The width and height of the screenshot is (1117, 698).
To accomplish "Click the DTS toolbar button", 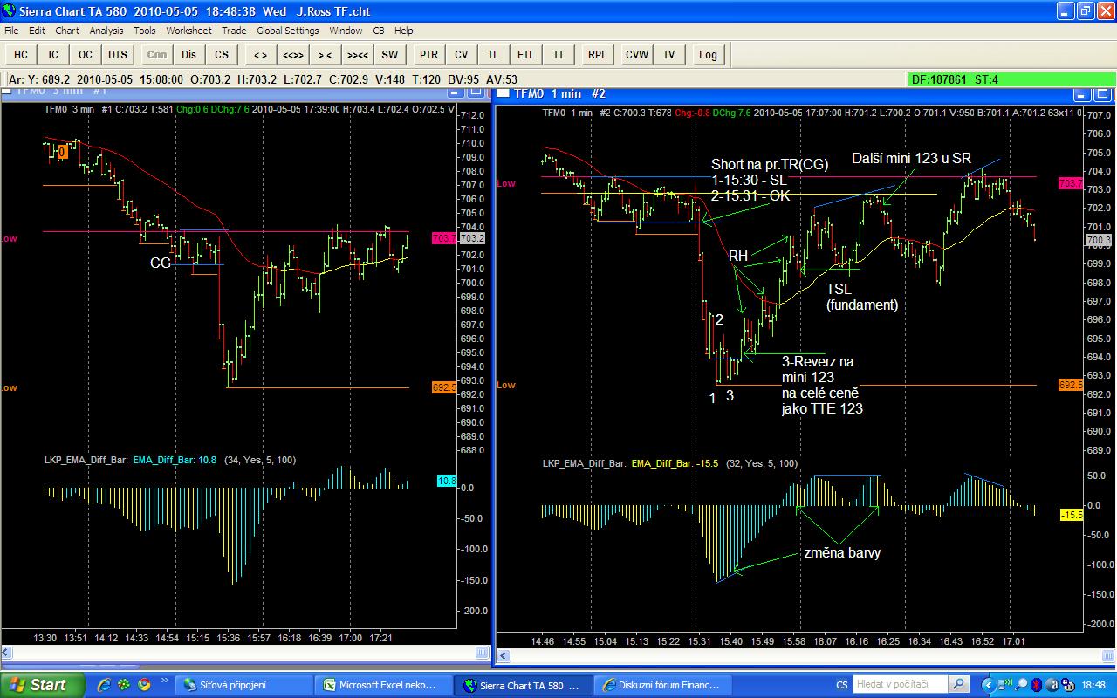I will [118, 54].
